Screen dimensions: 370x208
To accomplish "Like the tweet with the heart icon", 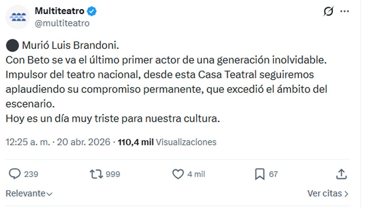I will click(x=178, y=174).
